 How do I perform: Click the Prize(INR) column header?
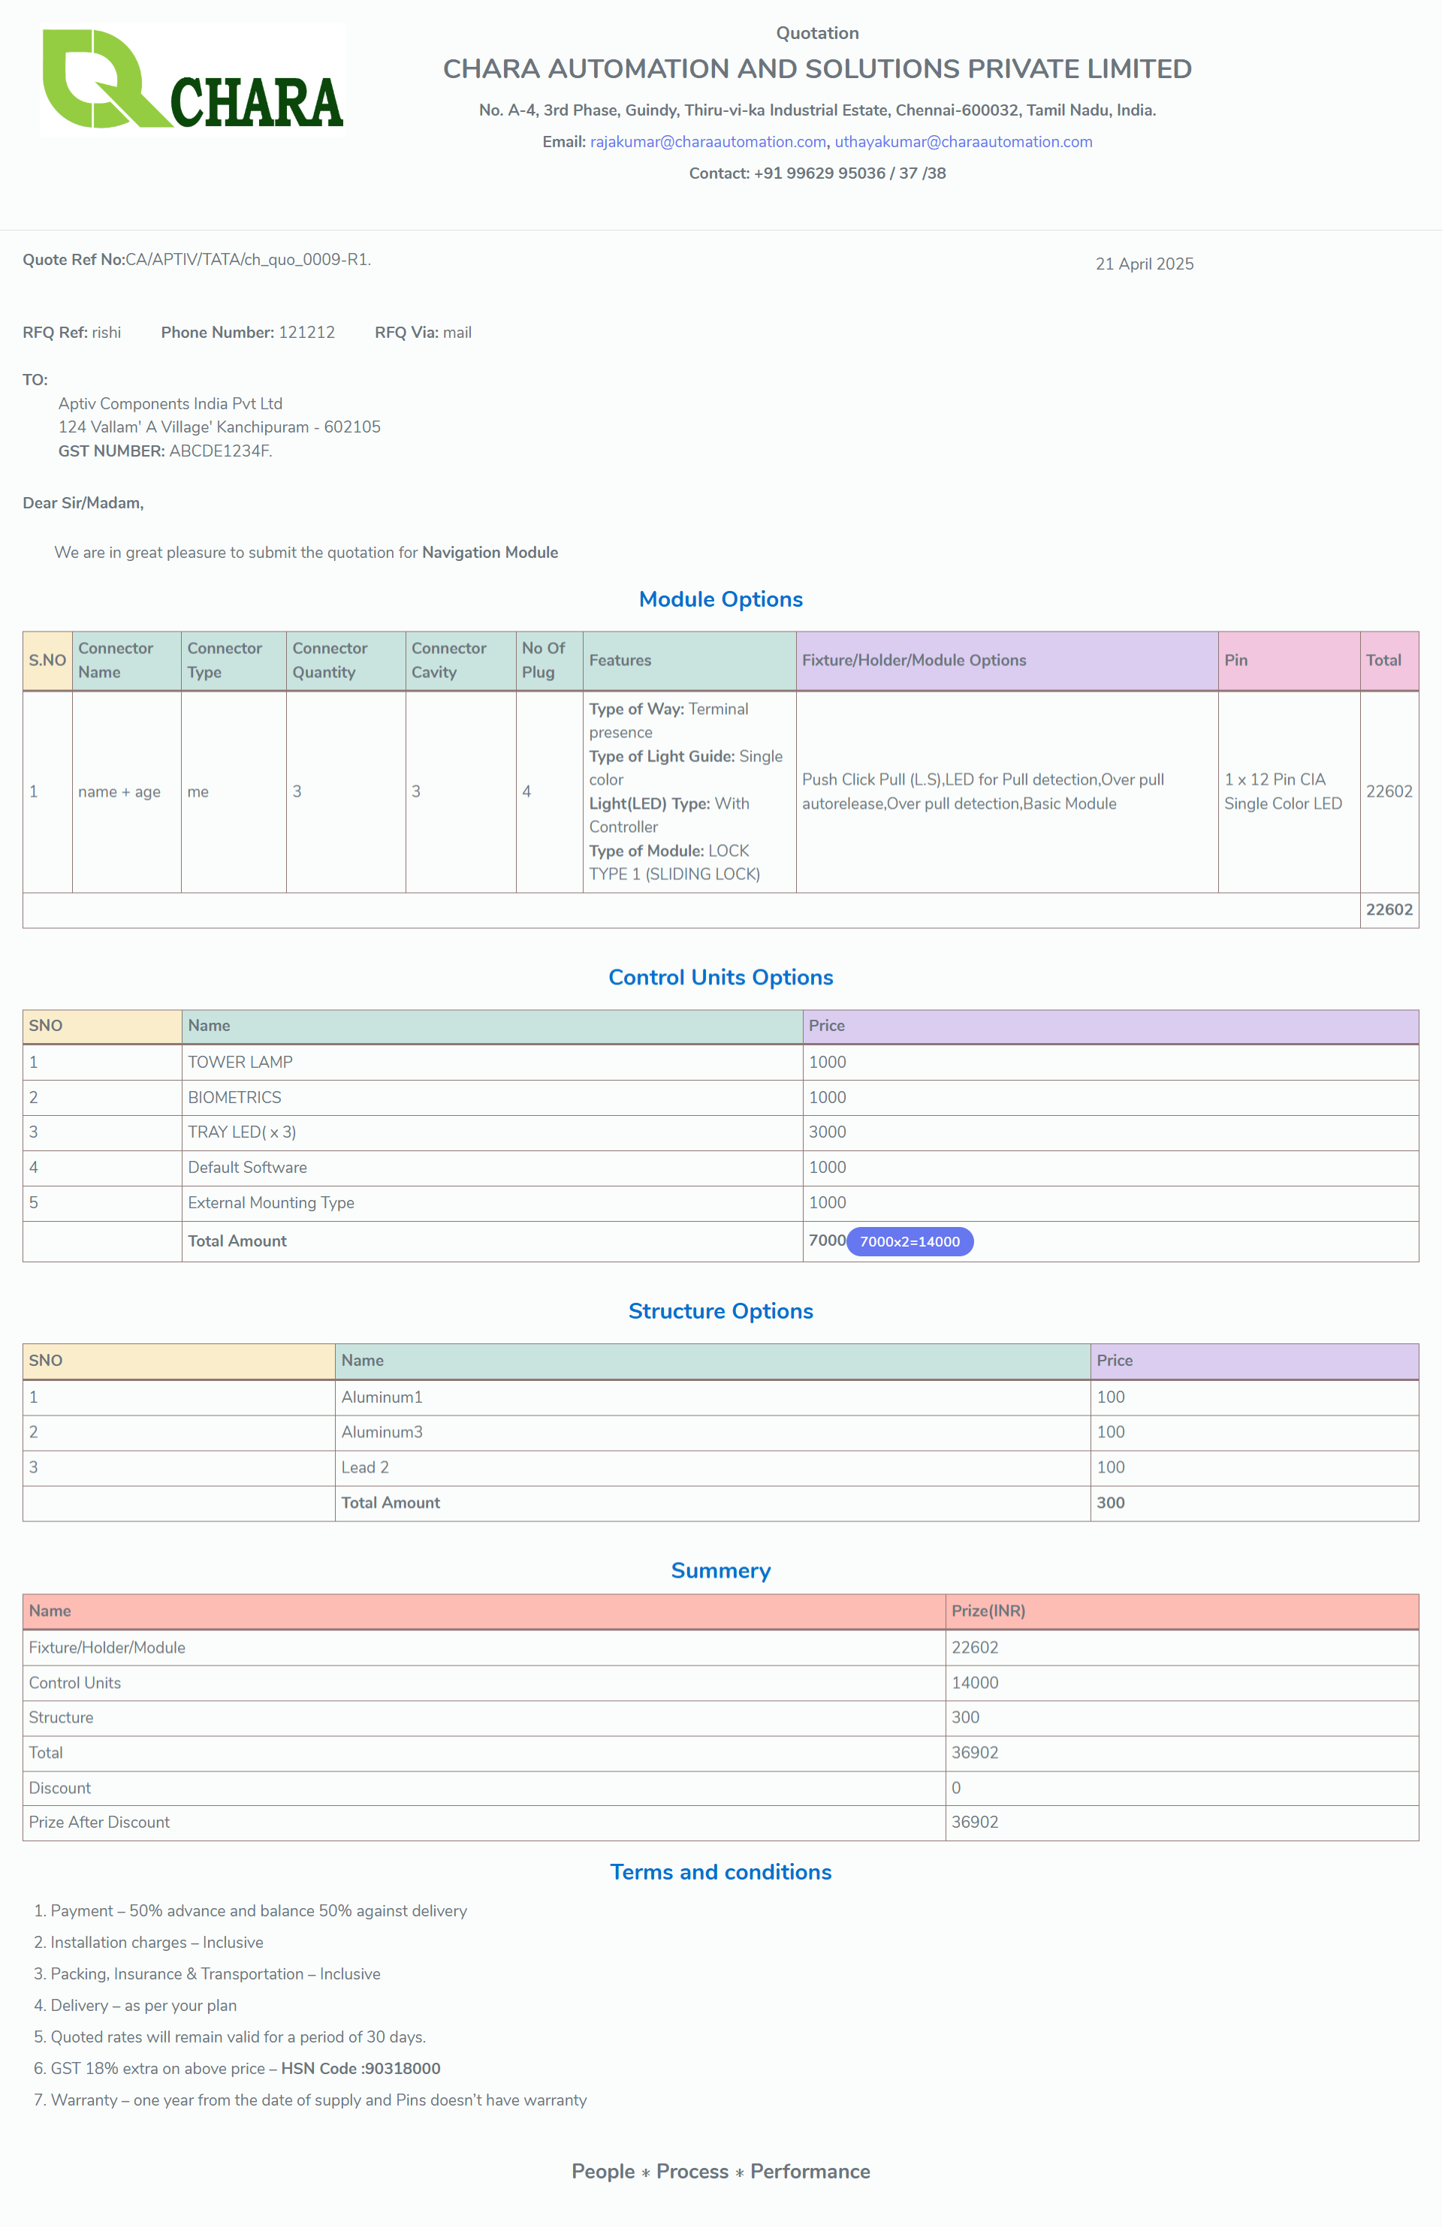click(x=988, y=1610)
